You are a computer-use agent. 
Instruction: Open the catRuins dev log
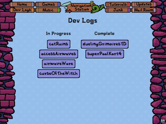(x=59, y=44)
